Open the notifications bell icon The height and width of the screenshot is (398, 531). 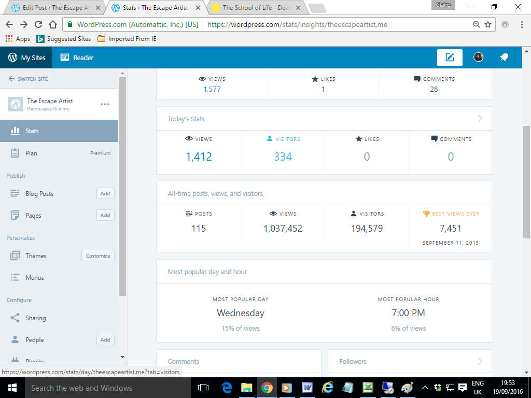tap(504, 58)
